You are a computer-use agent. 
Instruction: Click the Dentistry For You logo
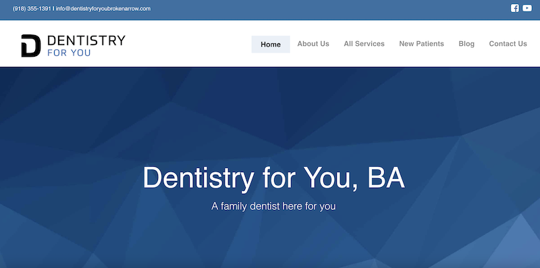coord(73,45)
